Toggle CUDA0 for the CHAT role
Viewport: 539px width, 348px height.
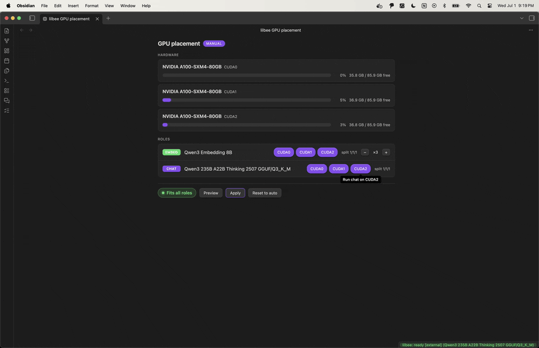(x=316, y=169)
